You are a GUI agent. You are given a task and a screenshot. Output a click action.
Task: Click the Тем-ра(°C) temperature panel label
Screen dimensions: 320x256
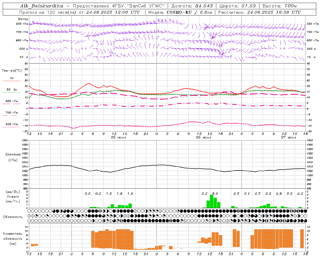click(12, 71)
